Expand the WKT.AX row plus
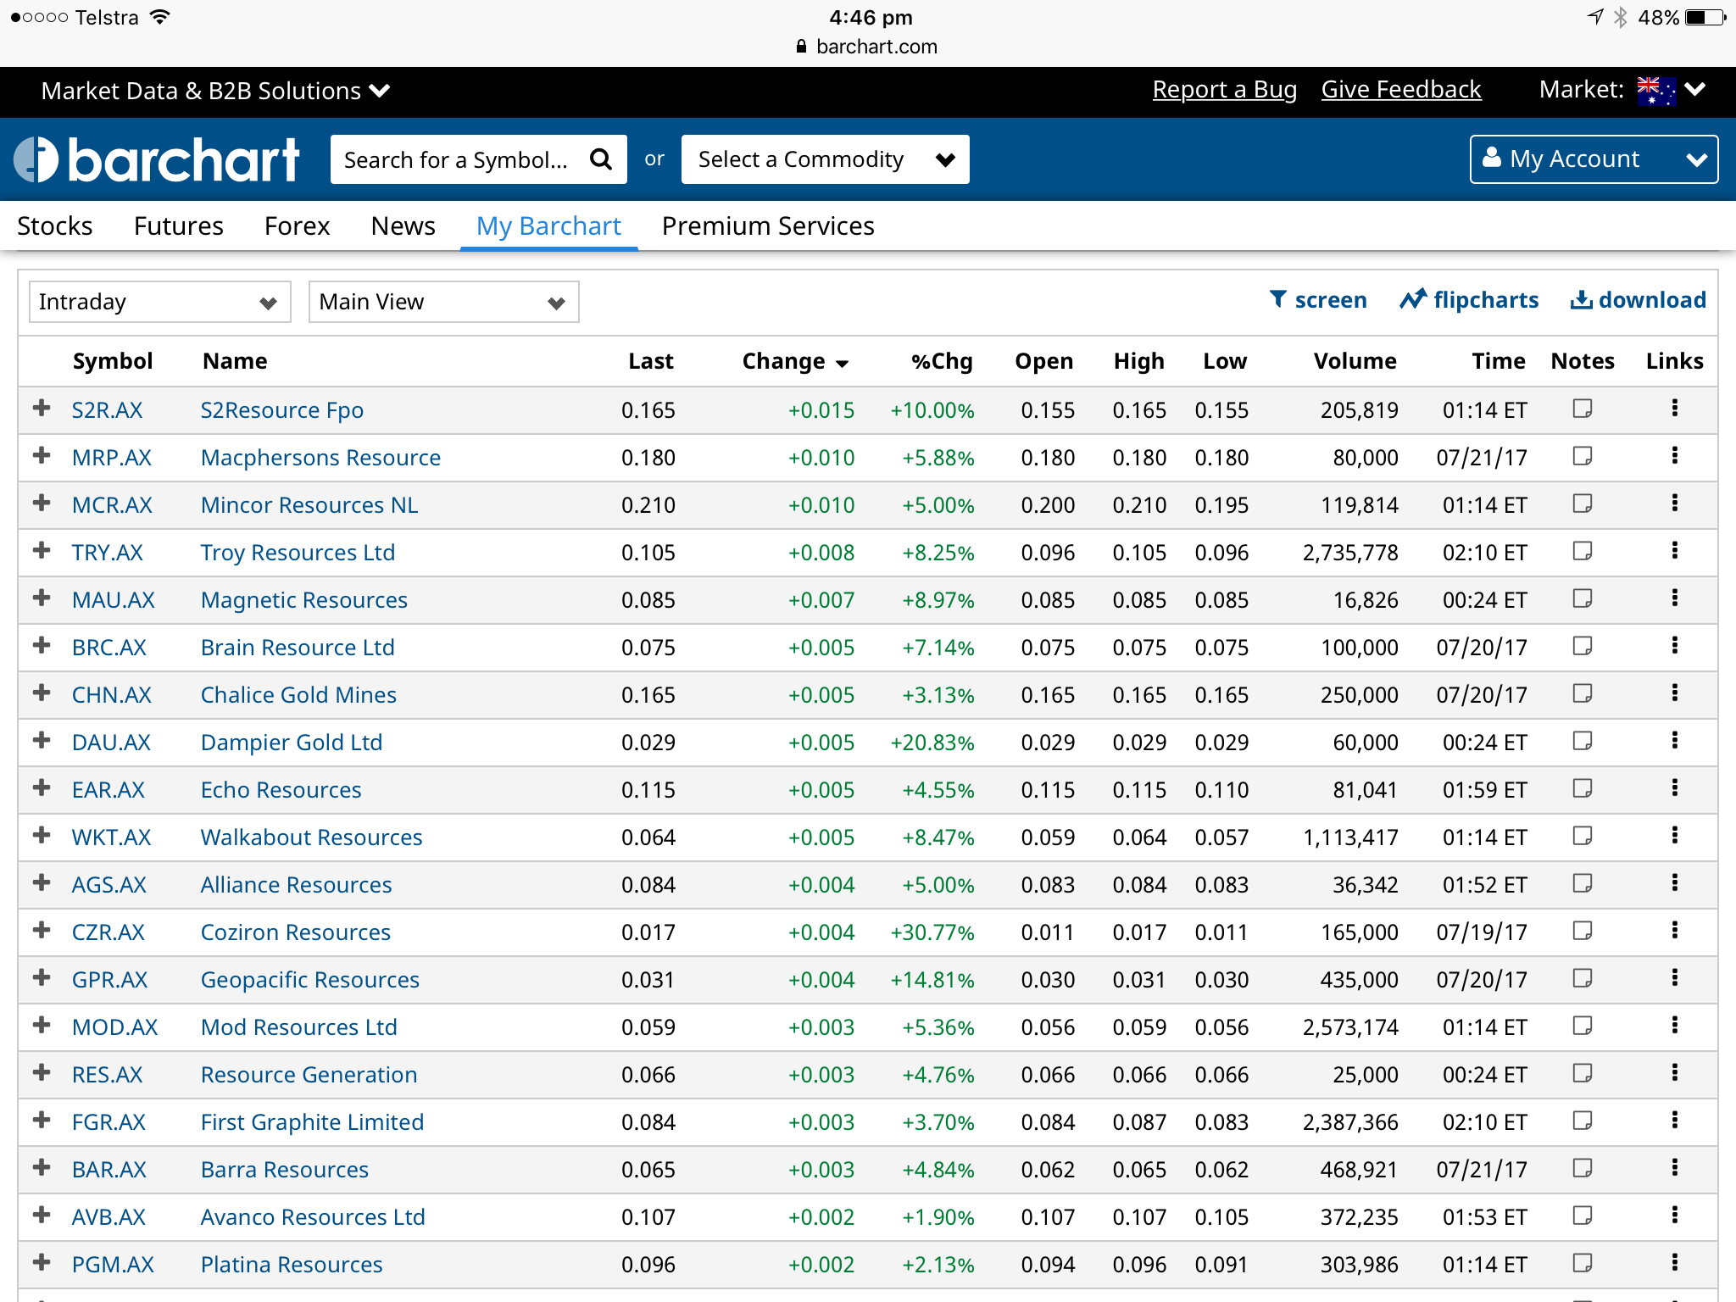1736x1302 pixels. (41, 836)
